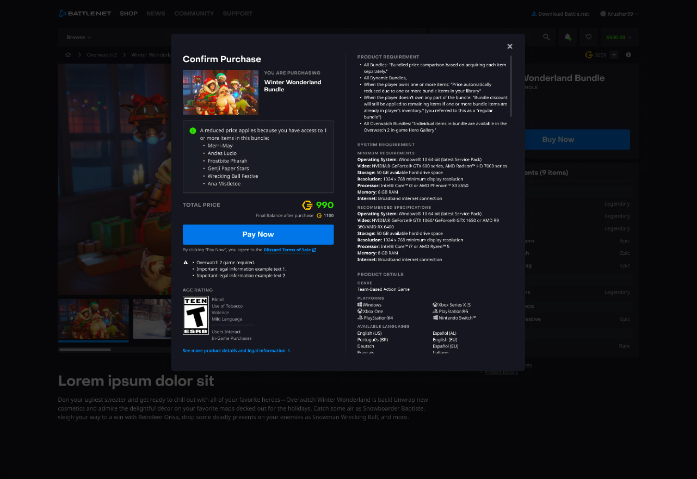Open the NEWS menu
697x479 pixels.
coord(156,14)
